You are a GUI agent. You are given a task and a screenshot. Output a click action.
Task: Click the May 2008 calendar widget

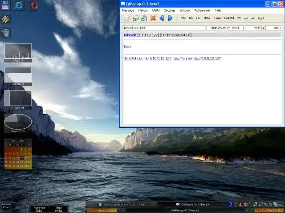(x=18, y=154)
